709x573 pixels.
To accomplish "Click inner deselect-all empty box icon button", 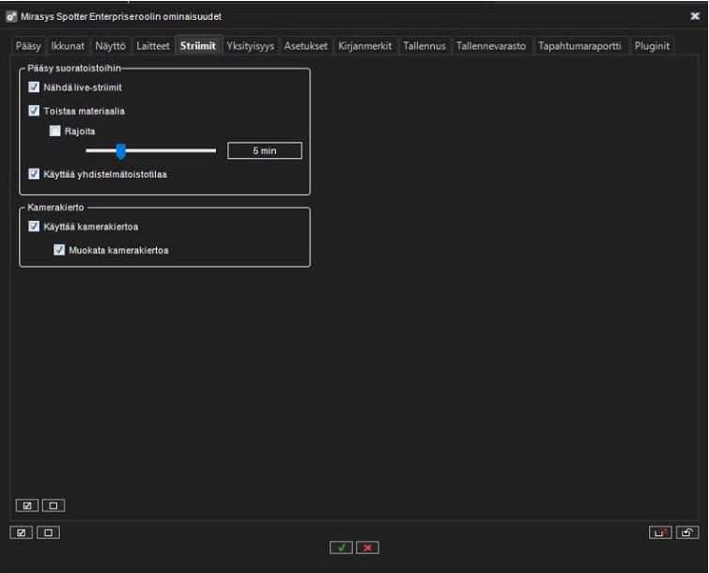I will click(54, 505).
